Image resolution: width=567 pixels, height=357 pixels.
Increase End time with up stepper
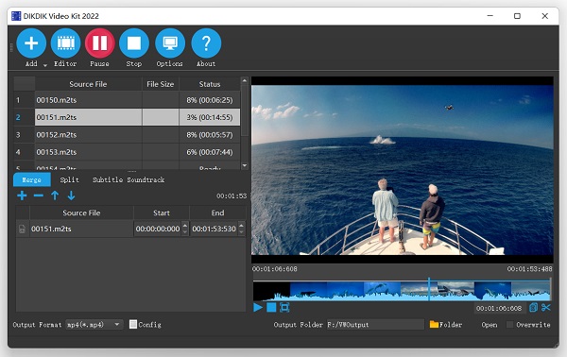tap(242, 225)
